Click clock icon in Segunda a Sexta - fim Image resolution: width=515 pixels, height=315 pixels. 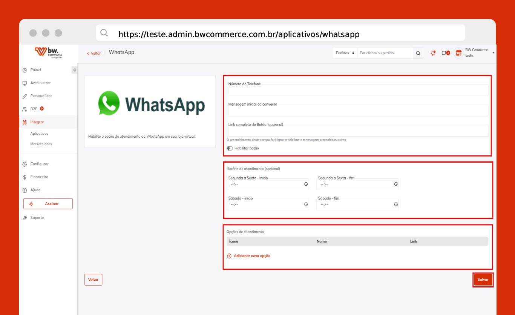click(396, 184)
